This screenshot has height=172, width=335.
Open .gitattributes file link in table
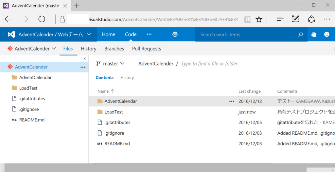tap(117, 123)
